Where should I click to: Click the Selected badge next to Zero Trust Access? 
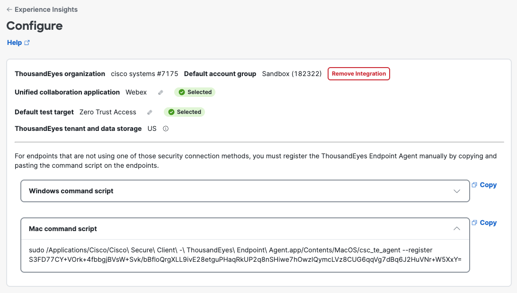coord(184,112)
